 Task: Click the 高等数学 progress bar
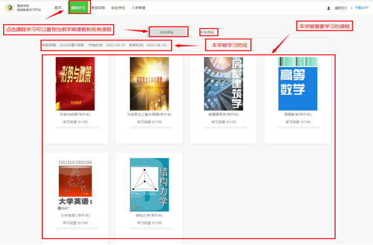pos(300,128)
